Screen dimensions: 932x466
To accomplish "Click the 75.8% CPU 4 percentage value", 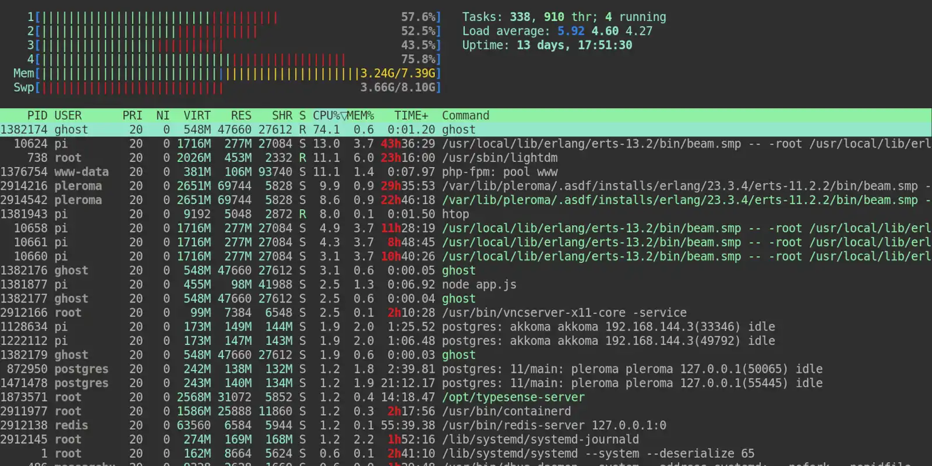I will point(418,59).
